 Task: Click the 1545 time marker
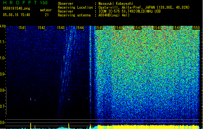tap(99, 28)
